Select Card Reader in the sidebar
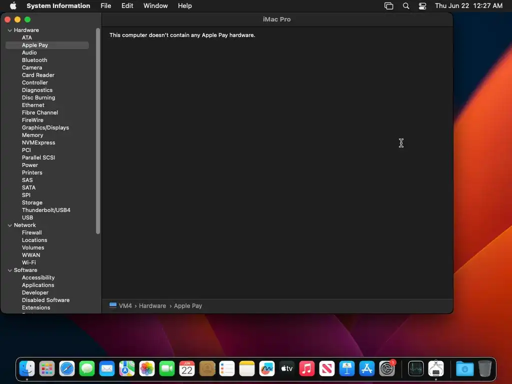Viewport: 512px width, 384px height. (38, 75)
